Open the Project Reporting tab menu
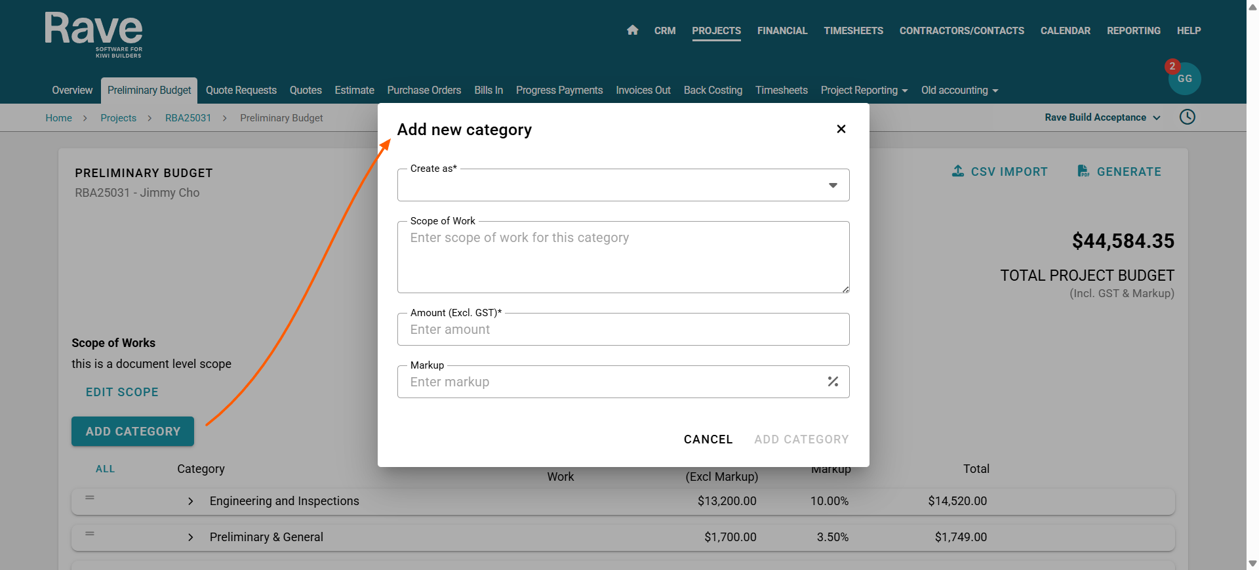The height and width of the screenshot is (570, 1259). (864, 91)
